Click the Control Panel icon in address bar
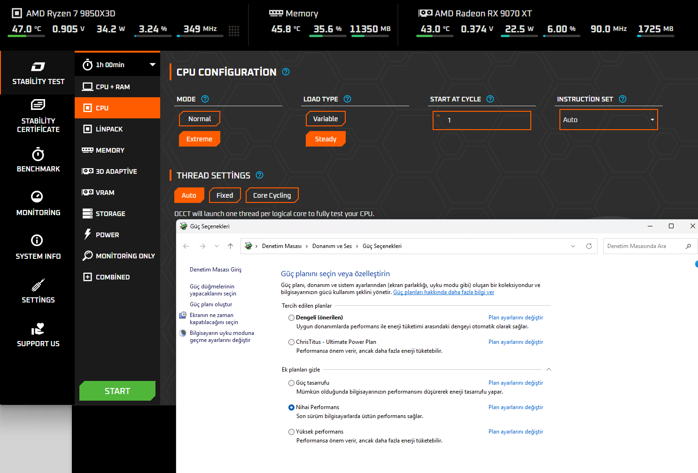 248,246
